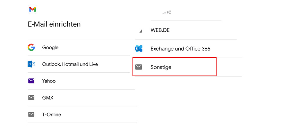The height and width of the screenshot is (128, 282).
Task: Click the Google G icon
Action: tap(31, 47)
